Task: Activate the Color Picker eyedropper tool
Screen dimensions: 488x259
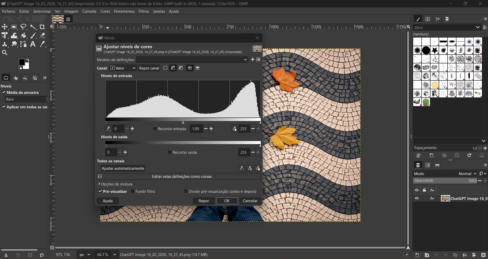Action: [42, 44]
